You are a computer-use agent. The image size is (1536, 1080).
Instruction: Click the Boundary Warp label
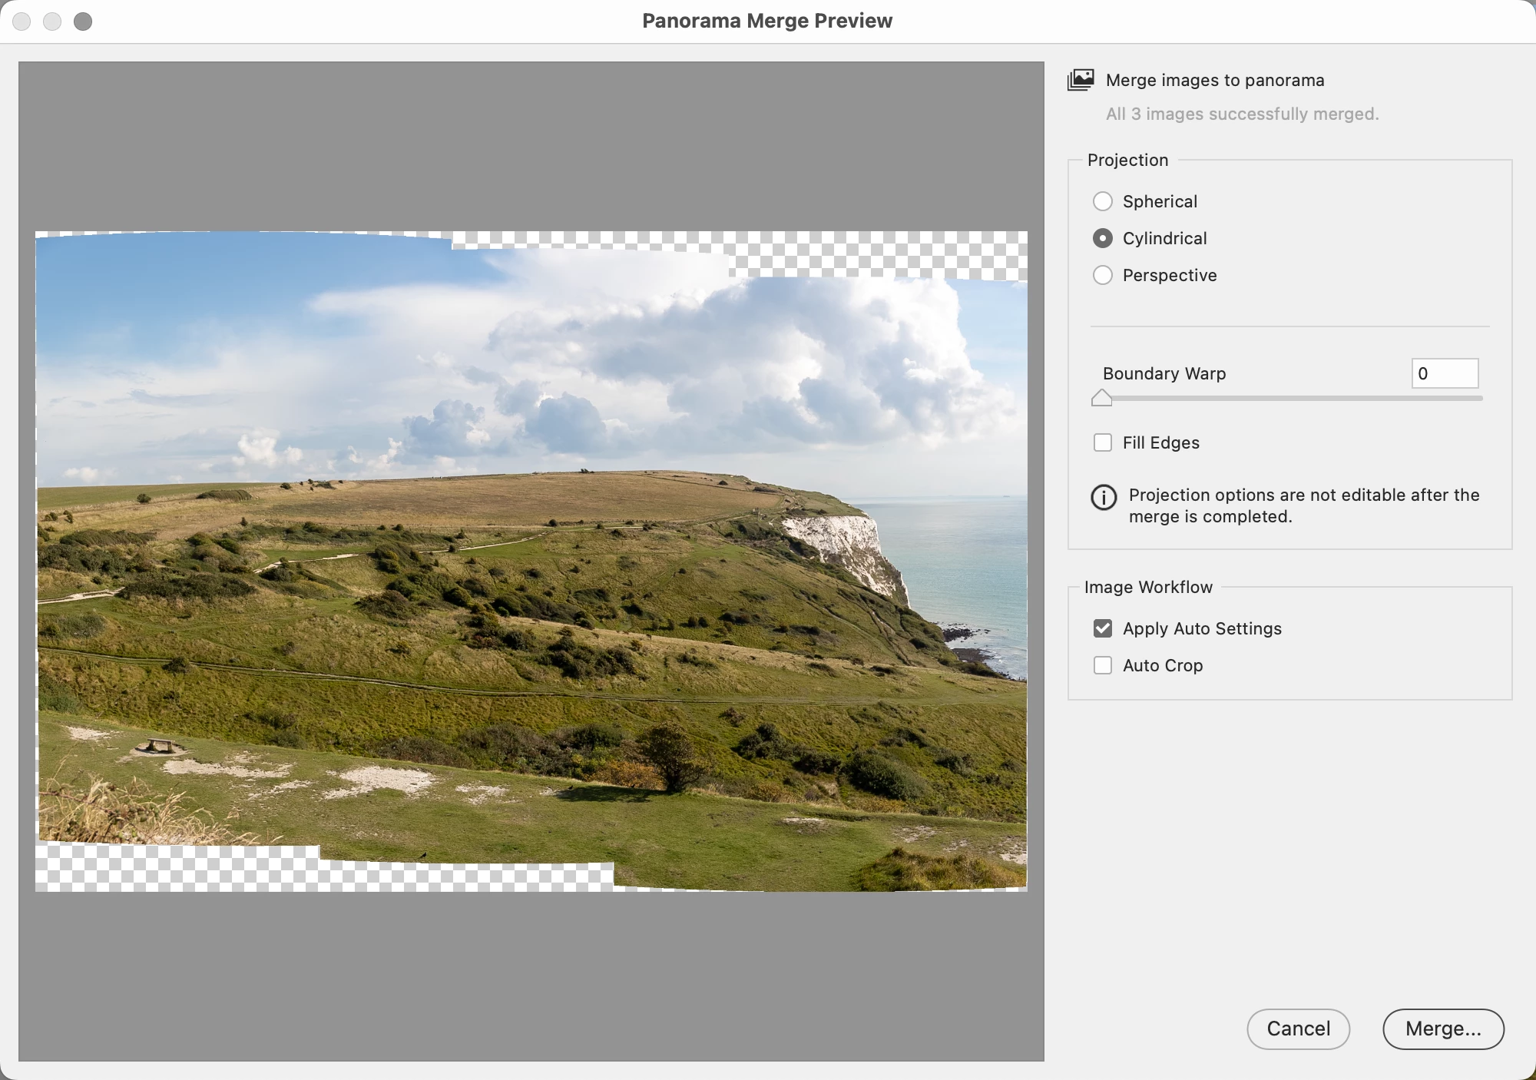pos(1164,373)
